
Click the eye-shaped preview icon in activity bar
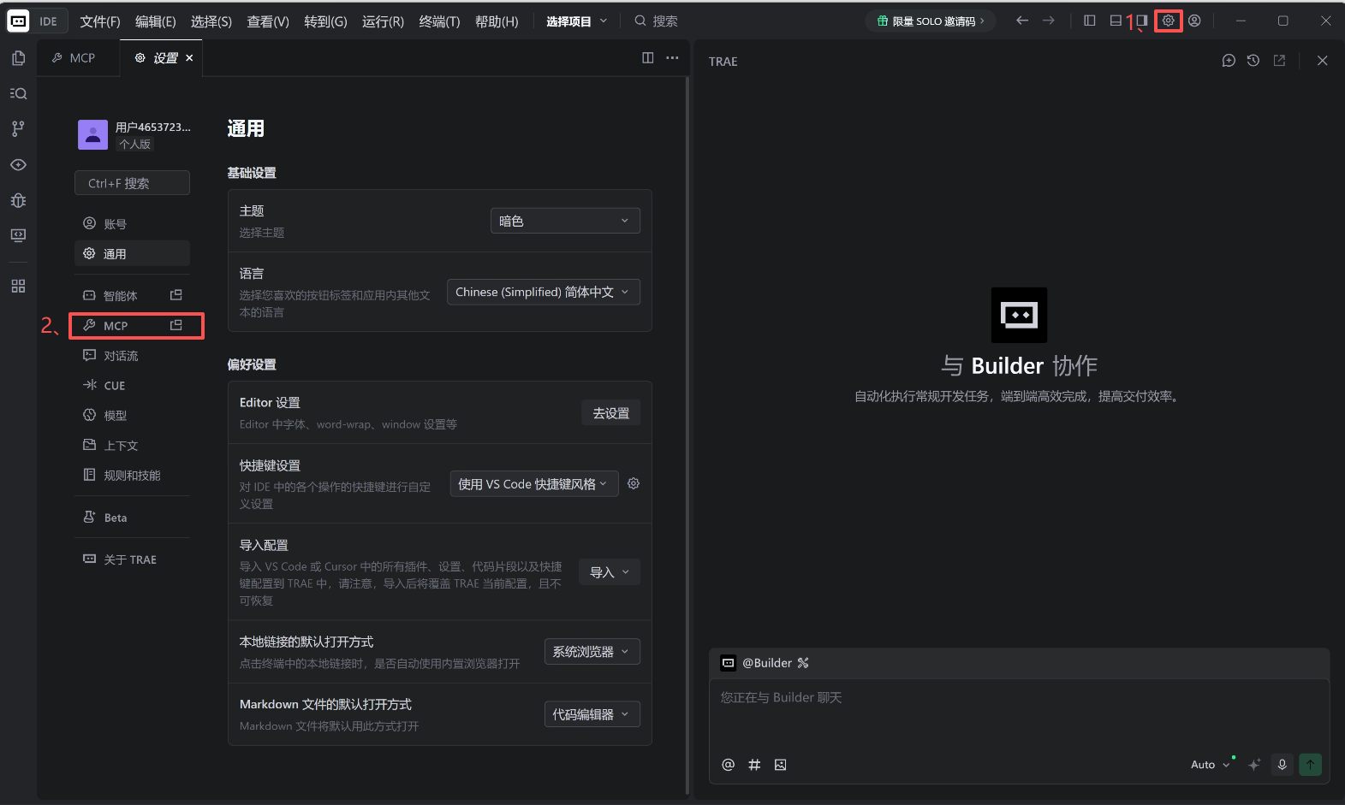(18, 164)
